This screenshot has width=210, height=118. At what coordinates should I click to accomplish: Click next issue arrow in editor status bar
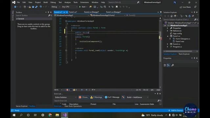pyautogui.click(x=86, y=90)
